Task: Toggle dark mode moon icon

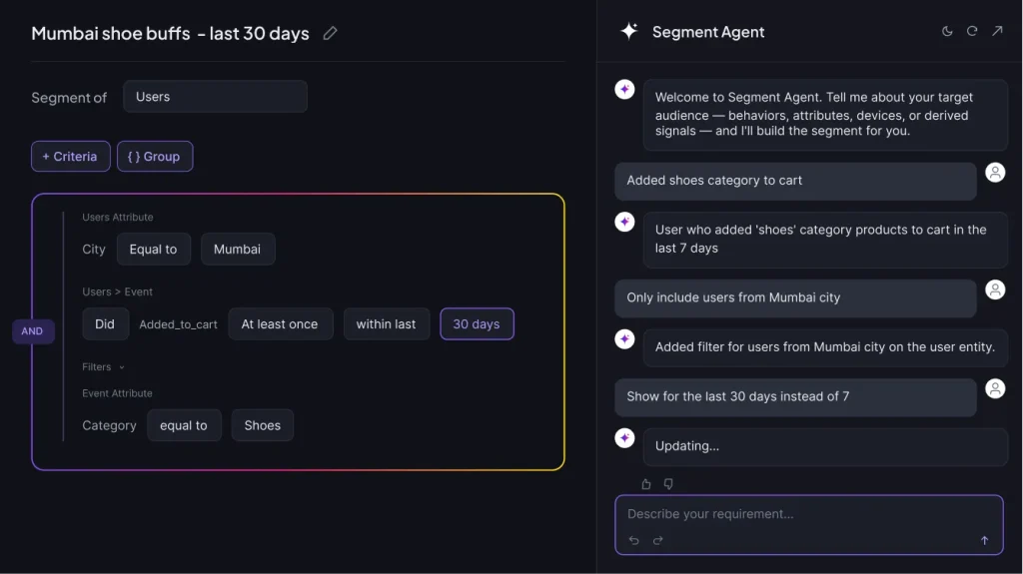Action: click(x=947, y=31)
